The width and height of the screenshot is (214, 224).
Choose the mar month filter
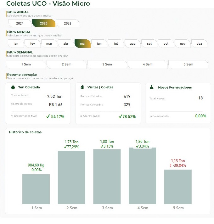[49, 43]
